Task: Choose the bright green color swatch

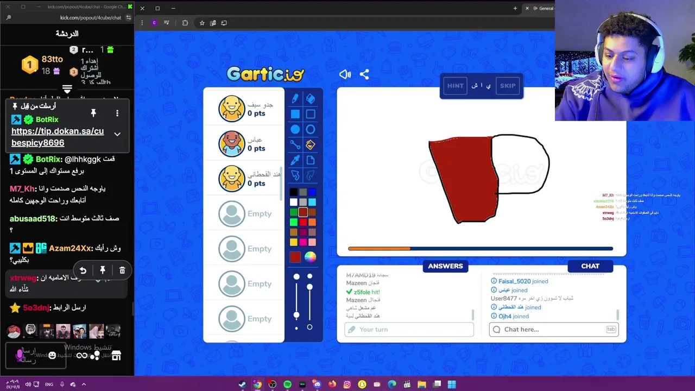Action: (x=294, y=222)
